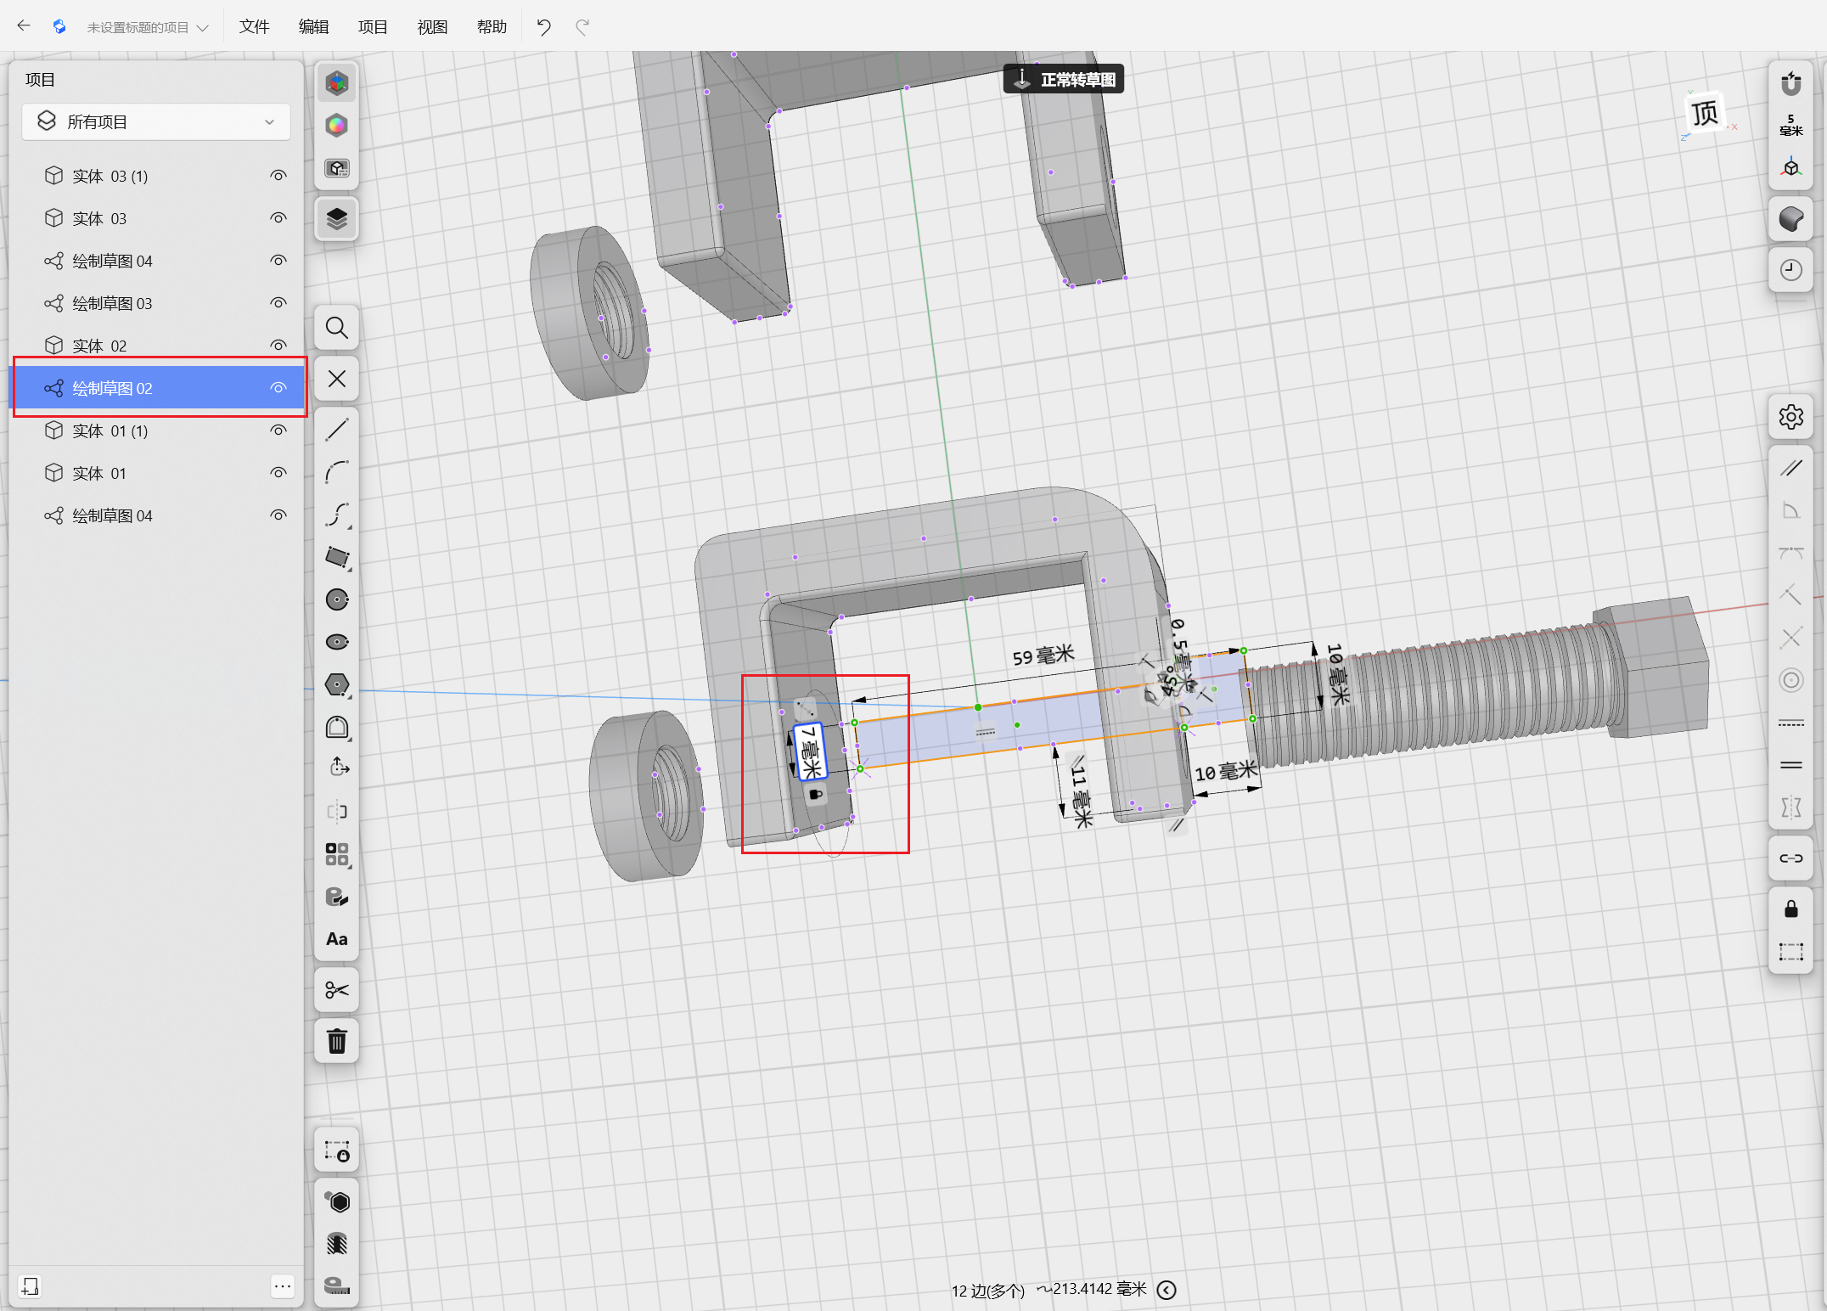Image resolution: width=1827 pixels, height=1311 pixels.
Task: Toggle visibility of 实体 01
Action: coord(278,473)
